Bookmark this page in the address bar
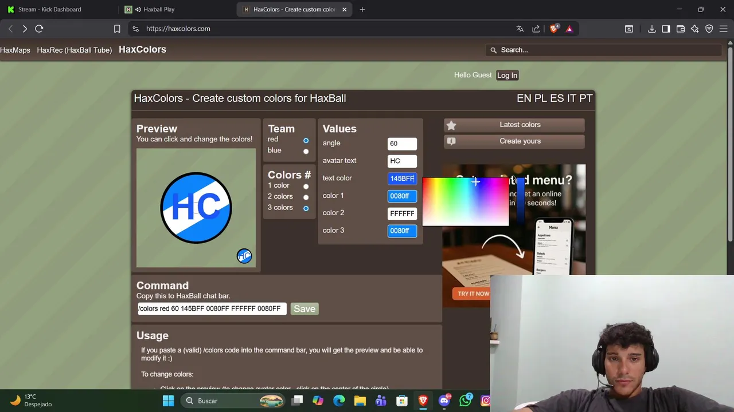 click(x=117, y=29)
